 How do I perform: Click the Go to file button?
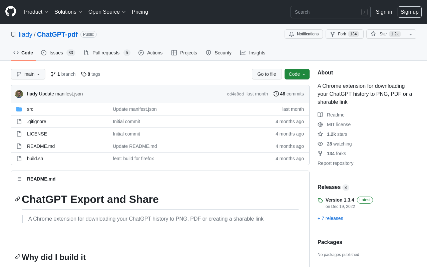tap(267, 74)
